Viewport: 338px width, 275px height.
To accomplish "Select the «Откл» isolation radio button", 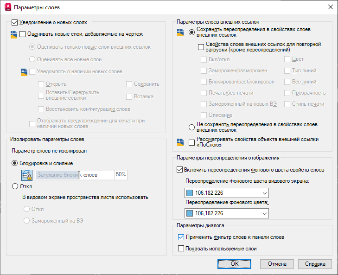I will [15, 186].
